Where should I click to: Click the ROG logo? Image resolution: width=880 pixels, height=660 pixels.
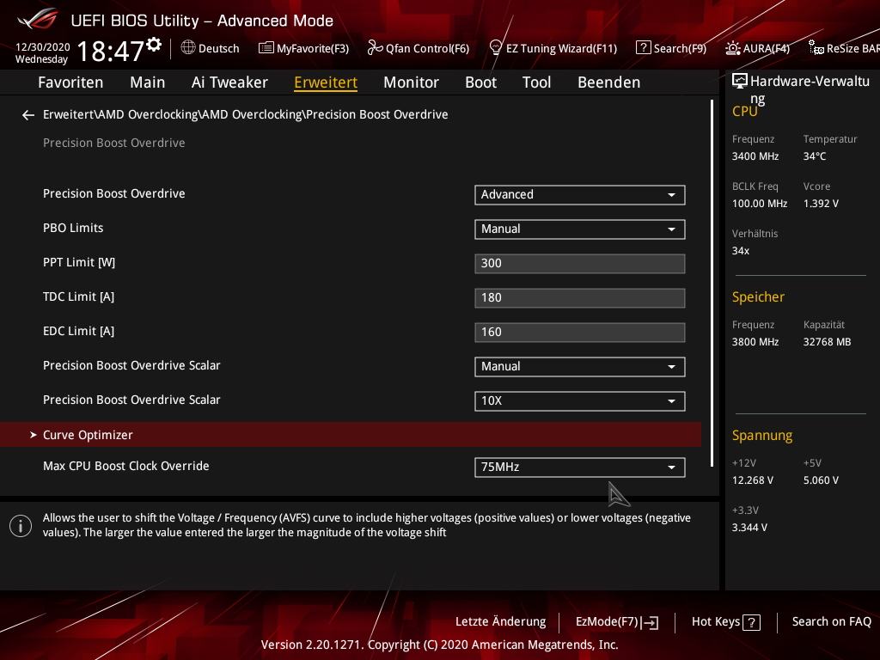point(38,20)
